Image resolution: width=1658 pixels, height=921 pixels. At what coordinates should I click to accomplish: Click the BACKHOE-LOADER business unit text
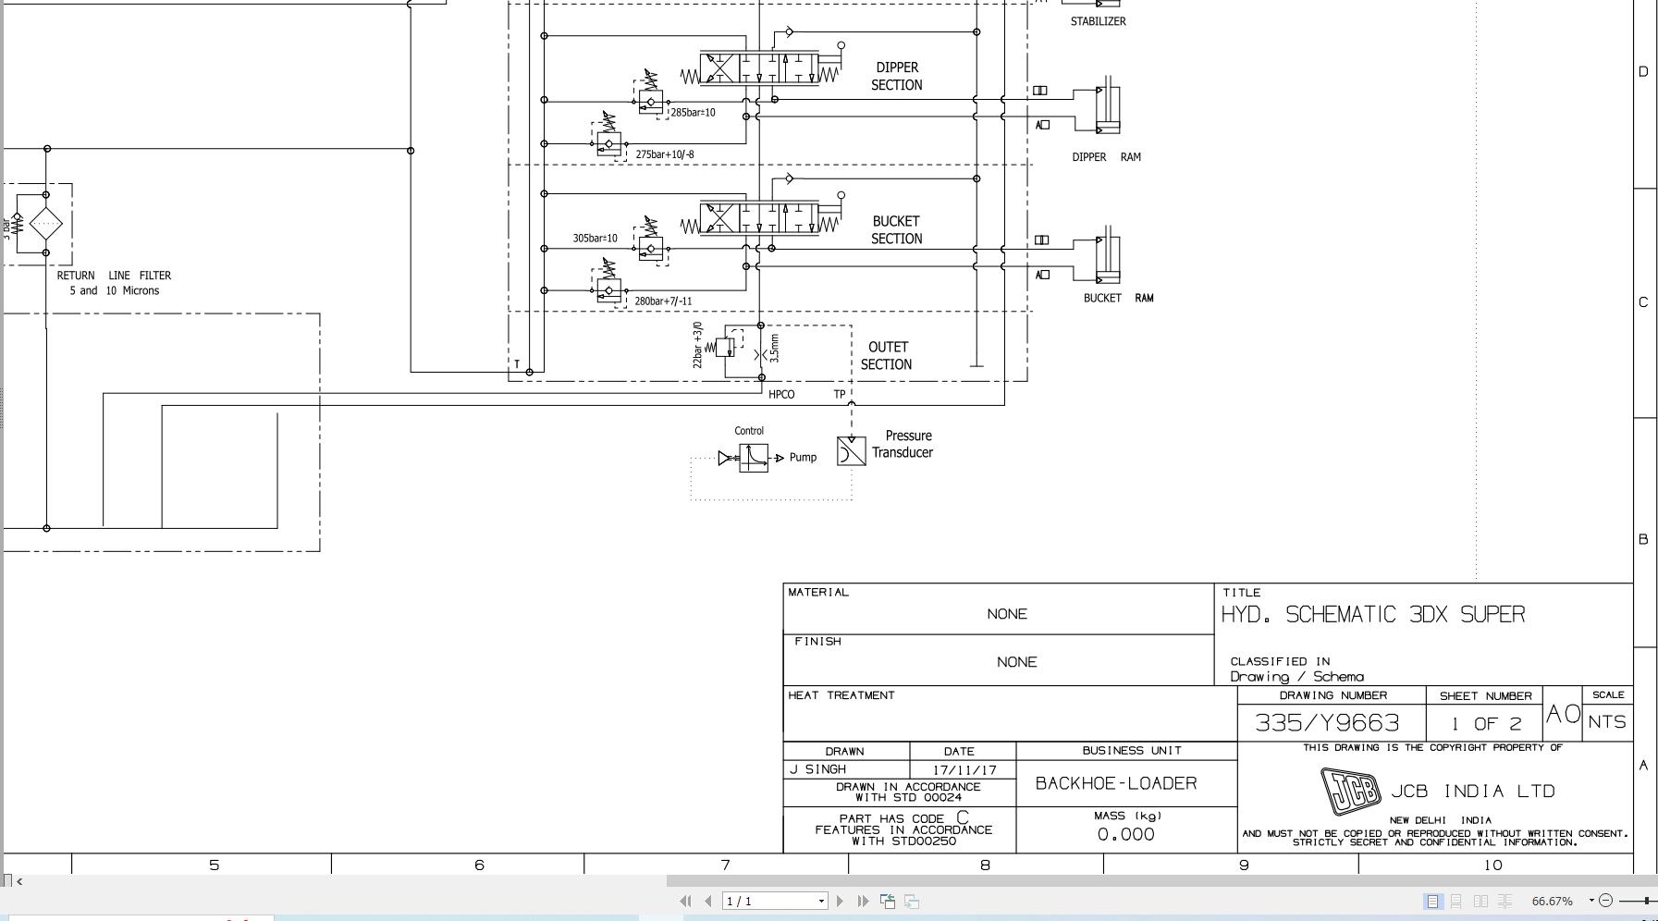(1116, 783)
